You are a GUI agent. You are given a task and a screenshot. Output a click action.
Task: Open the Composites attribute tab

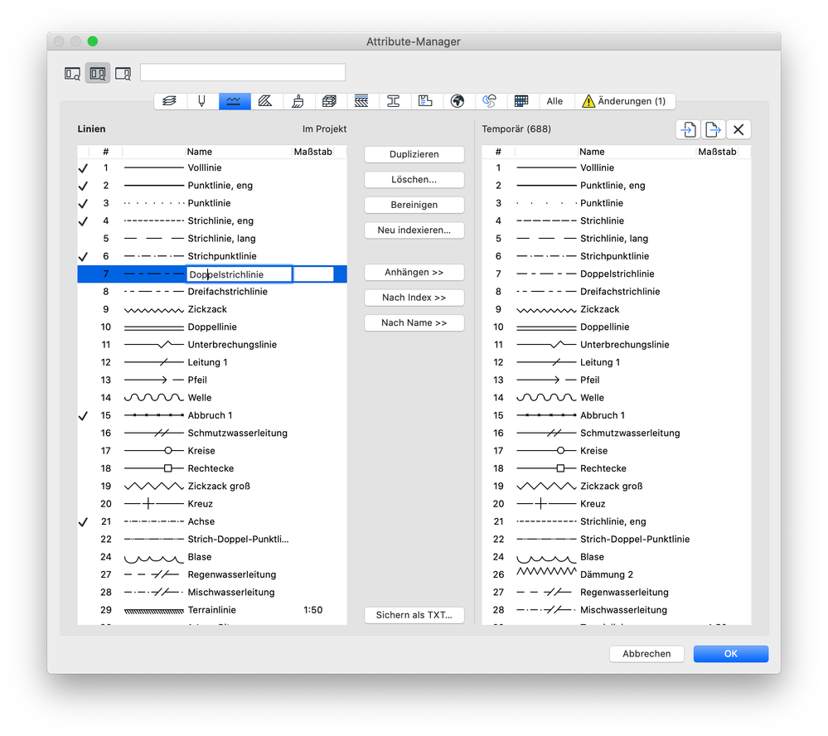pyautogui.click(x=361, y=101)
